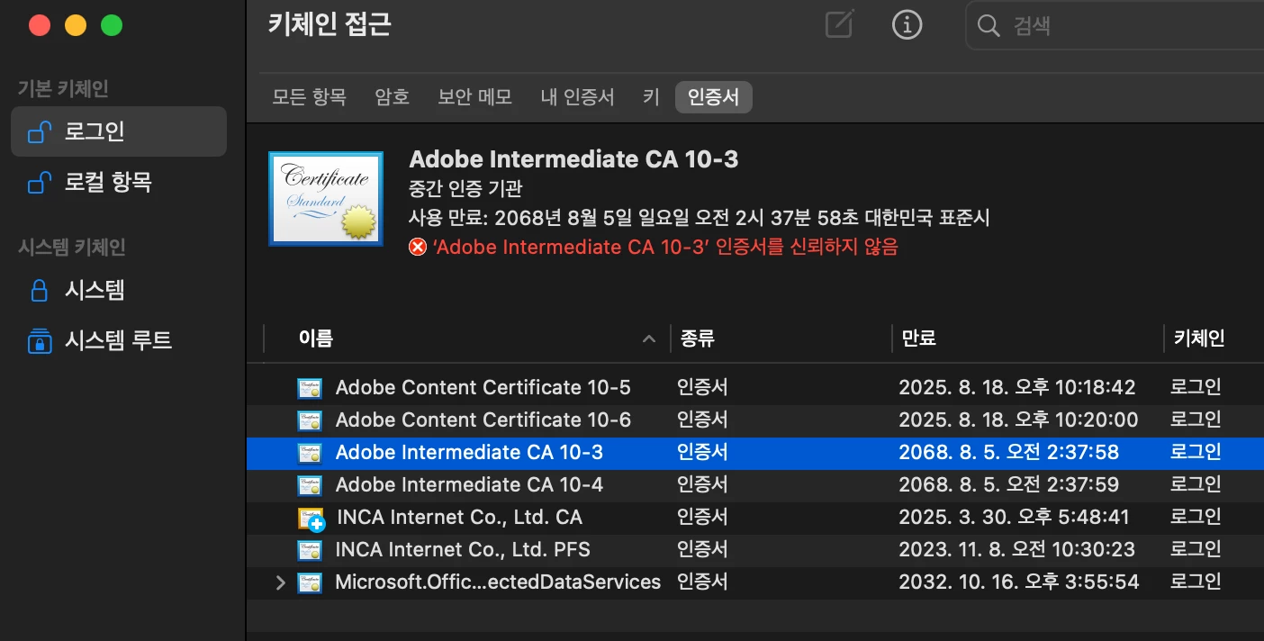
Task: Click 키체인 접근 window title
Action: pos(330,24)
